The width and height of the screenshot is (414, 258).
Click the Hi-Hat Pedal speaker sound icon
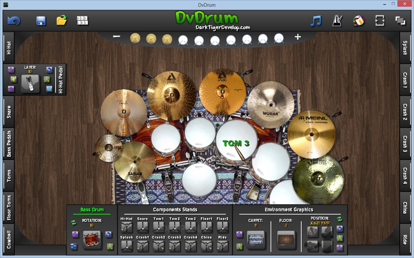coord(13,79)
